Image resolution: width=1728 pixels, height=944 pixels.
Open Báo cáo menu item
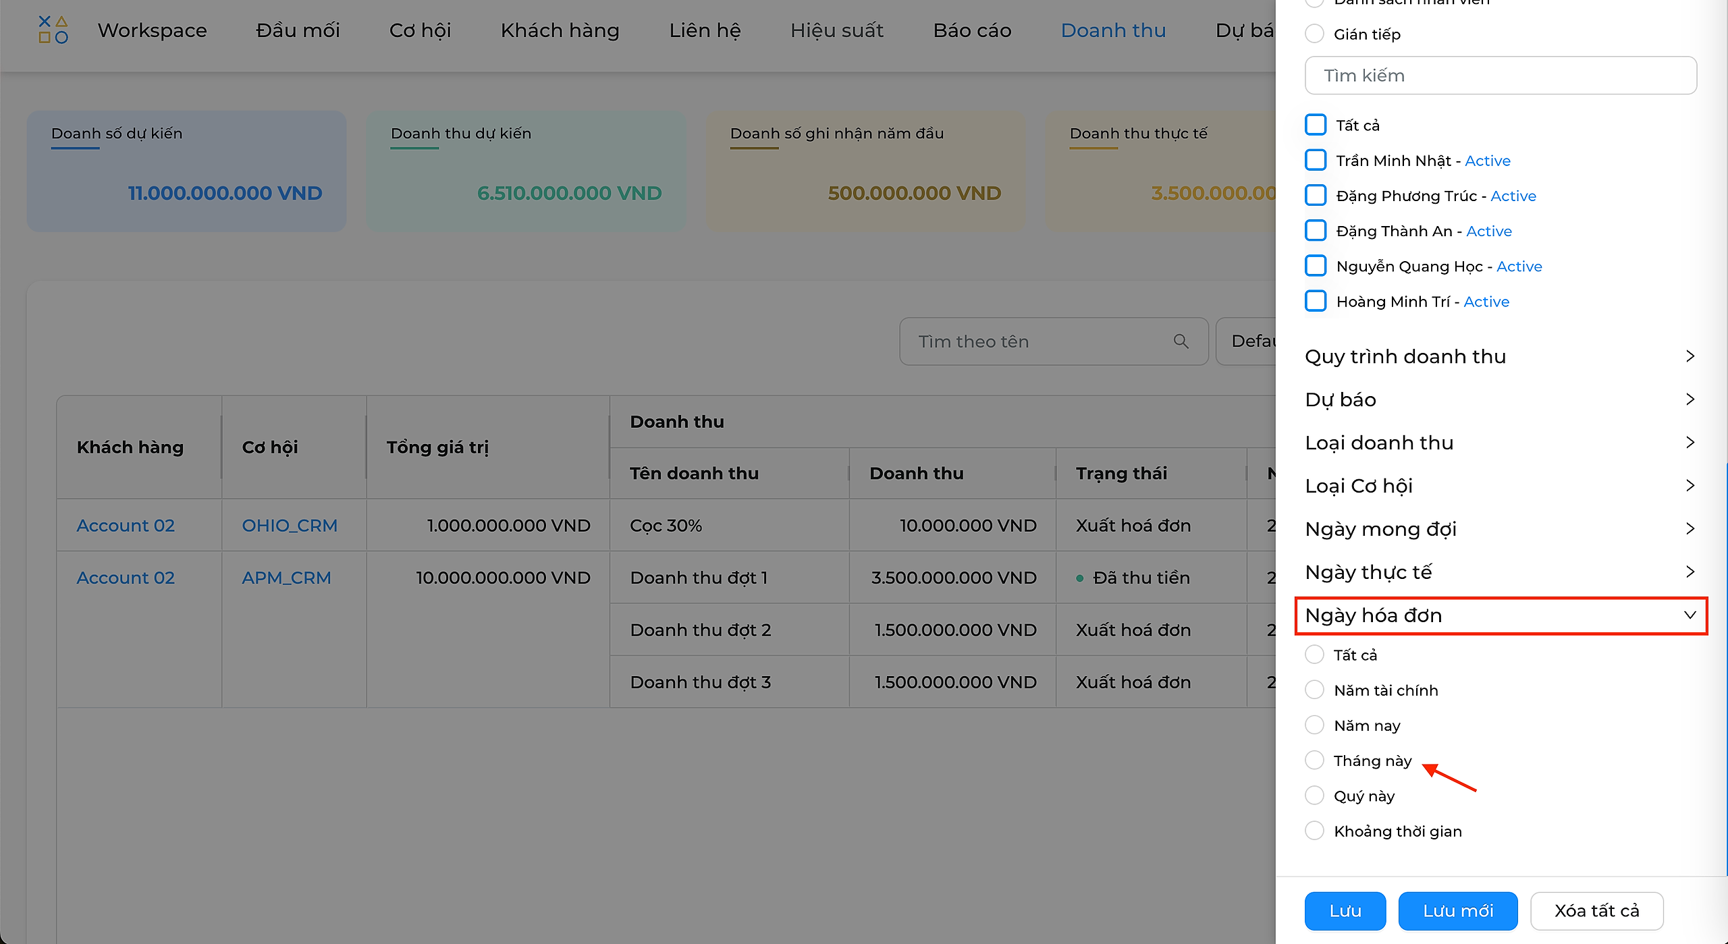[x=972, y=30]
